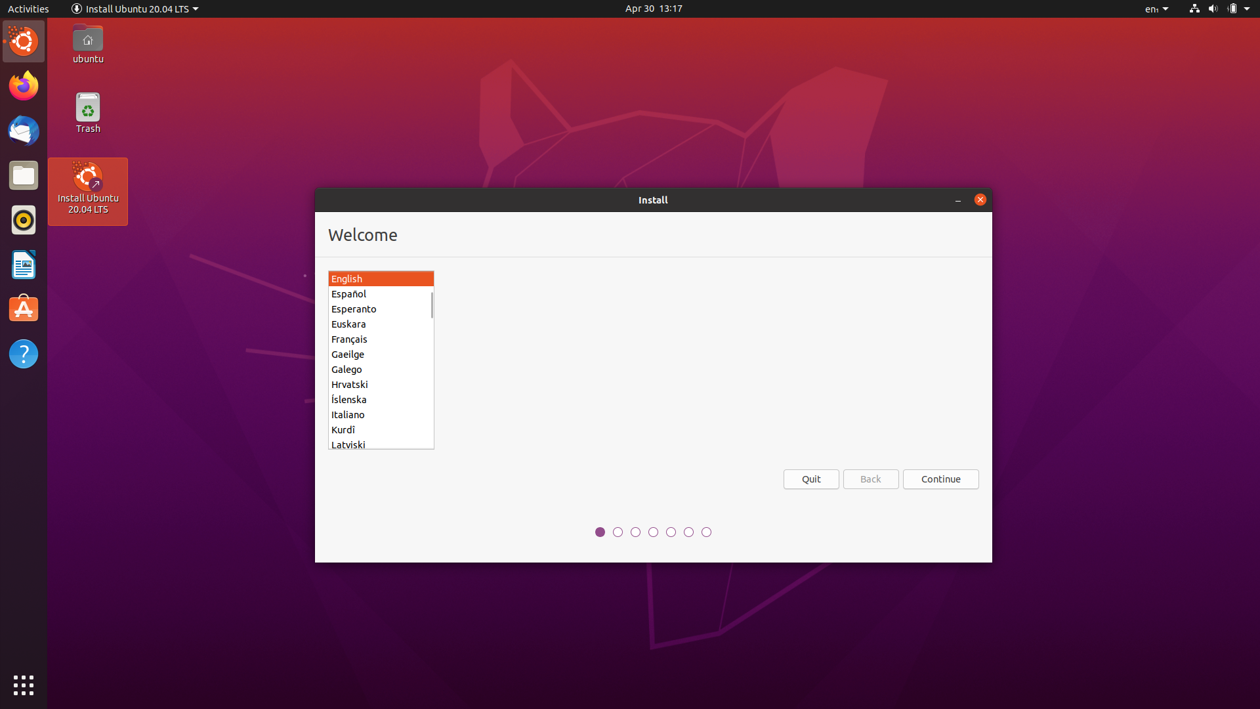Open the Help icon in the dock

(x=24, y=354)
